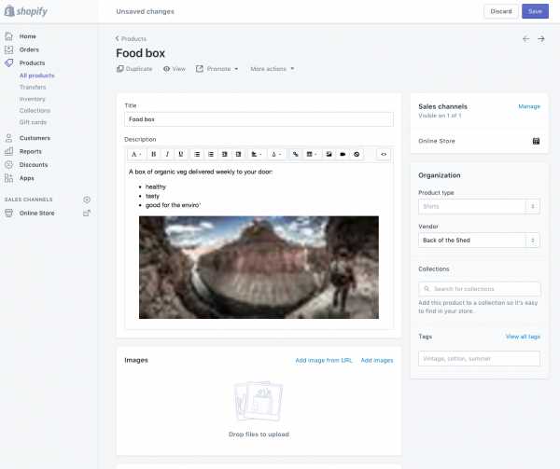Click Duplicate product
560x469 pixels.
coord(134,69)
